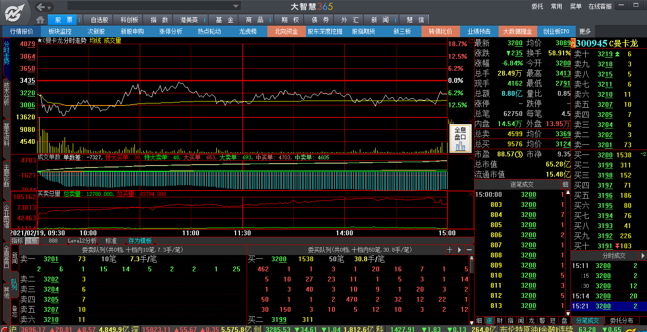Open the 外汇 tab
Image resolution: width=647 pixels, height=332 pixels.
click(350, 20)
